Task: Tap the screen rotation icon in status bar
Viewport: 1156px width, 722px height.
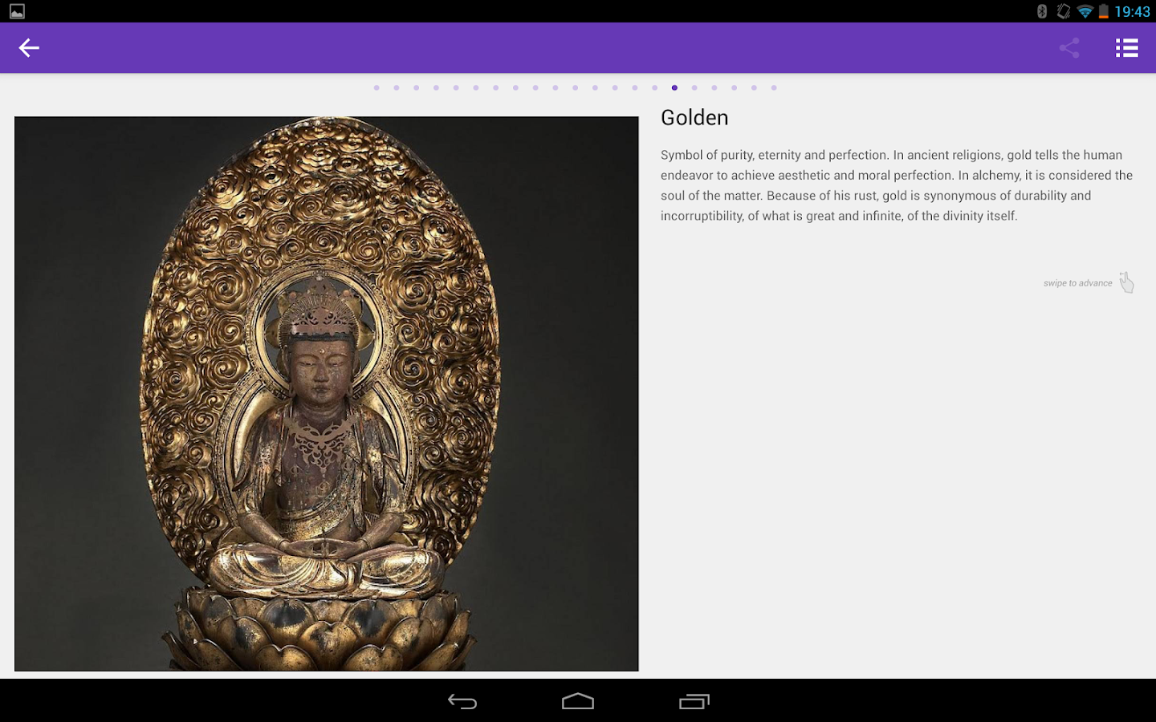Action: click(x=1063, y=11)
